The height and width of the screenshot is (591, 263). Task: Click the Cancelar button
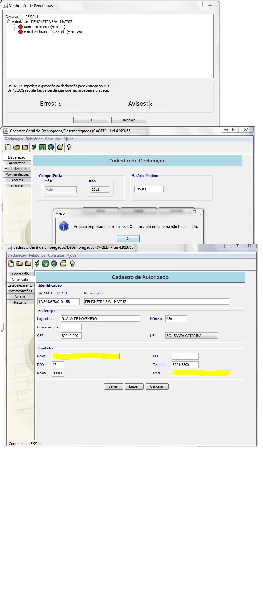coord(157,386)
